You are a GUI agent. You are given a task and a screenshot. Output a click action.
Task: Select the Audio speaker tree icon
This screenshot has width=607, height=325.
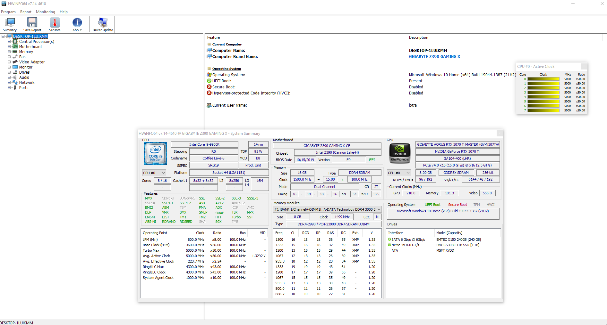click(x=15, y=77)
